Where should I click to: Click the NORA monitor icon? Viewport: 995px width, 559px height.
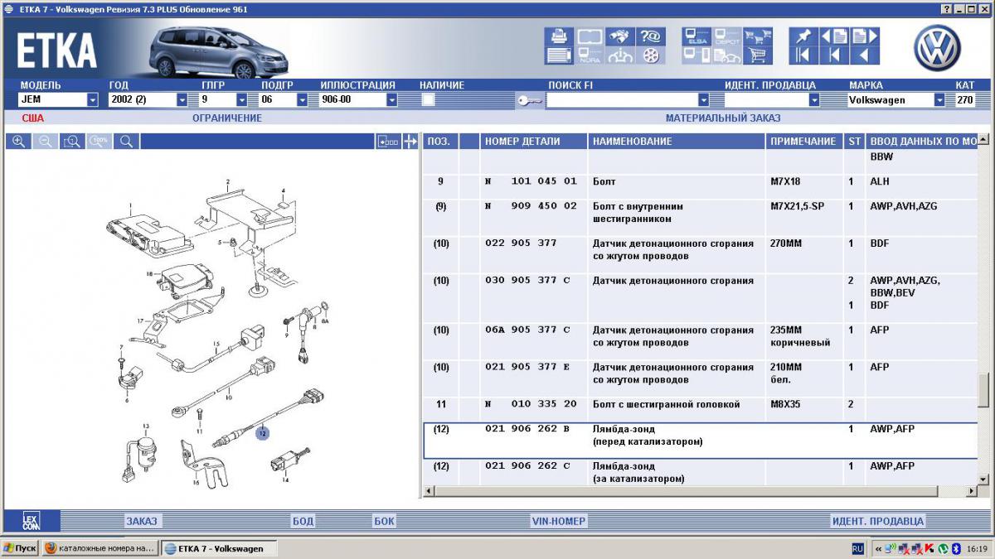click(590, 55)
